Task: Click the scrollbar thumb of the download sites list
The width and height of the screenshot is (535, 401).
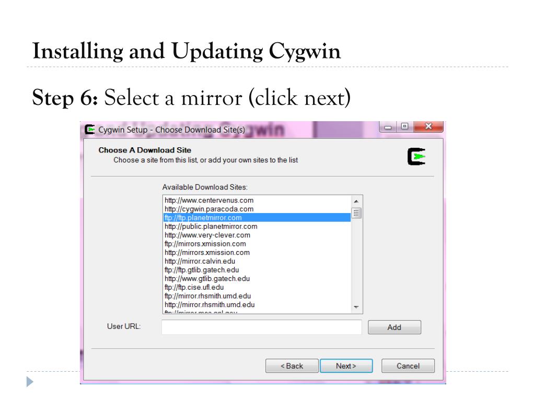Action: (356, 213)
